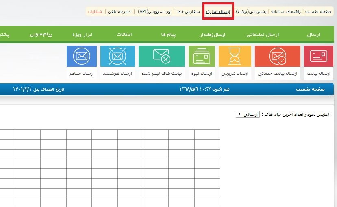Open the پیام صوتی menu
337x207 pixels.
coord(41,35)
